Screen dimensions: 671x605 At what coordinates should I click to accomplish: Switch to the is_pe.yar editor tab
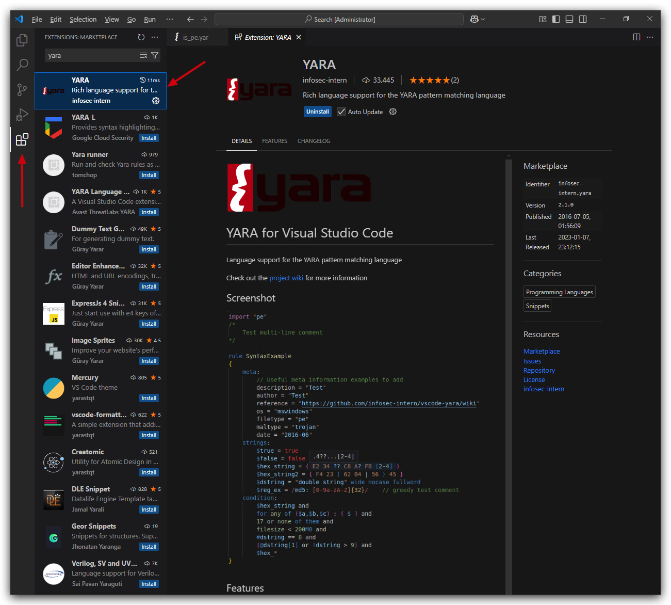(x=195, y=37)
